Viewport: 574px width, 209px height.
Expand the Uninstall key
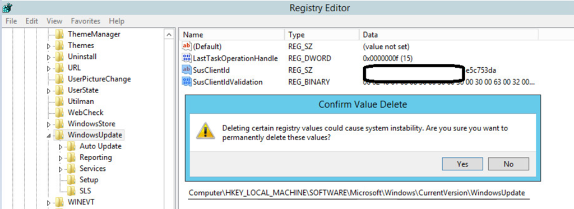coord(49,58)
